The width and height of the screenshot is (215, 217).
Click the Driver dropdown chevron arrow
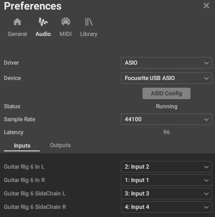tap(206, 63)
